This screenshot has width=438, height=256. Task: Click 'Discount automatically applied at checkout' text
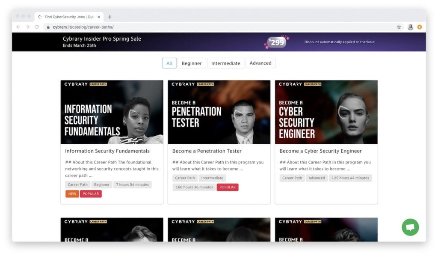click(x=339, y=42)
